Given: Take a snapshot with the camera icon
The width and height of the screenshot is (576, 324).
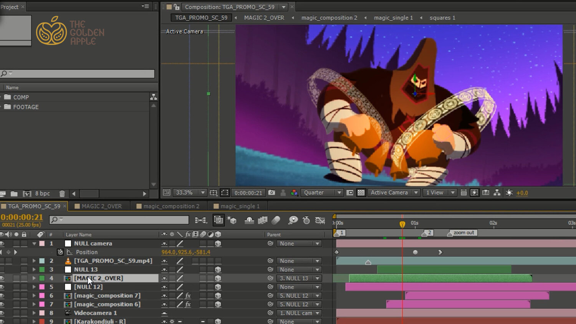Looking at the screenshot, I should (x=271, y=193).
